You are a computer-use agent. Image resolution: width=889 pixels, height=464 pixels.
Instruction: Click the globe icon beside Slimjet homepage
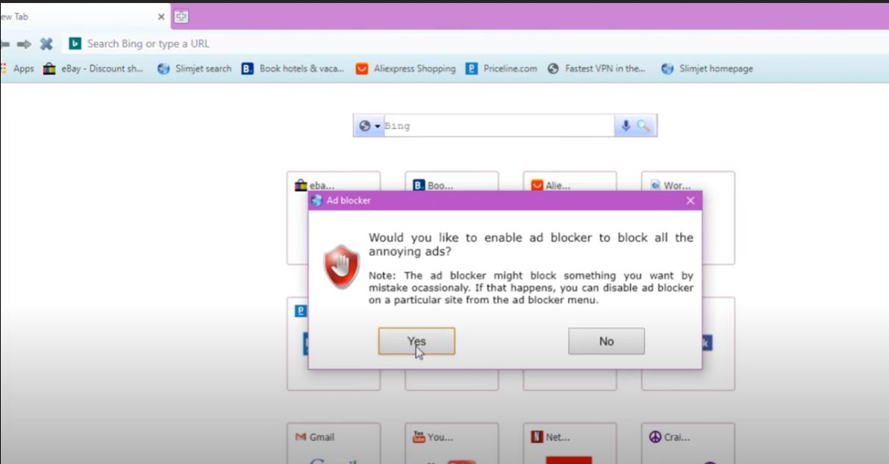(667, 69)
